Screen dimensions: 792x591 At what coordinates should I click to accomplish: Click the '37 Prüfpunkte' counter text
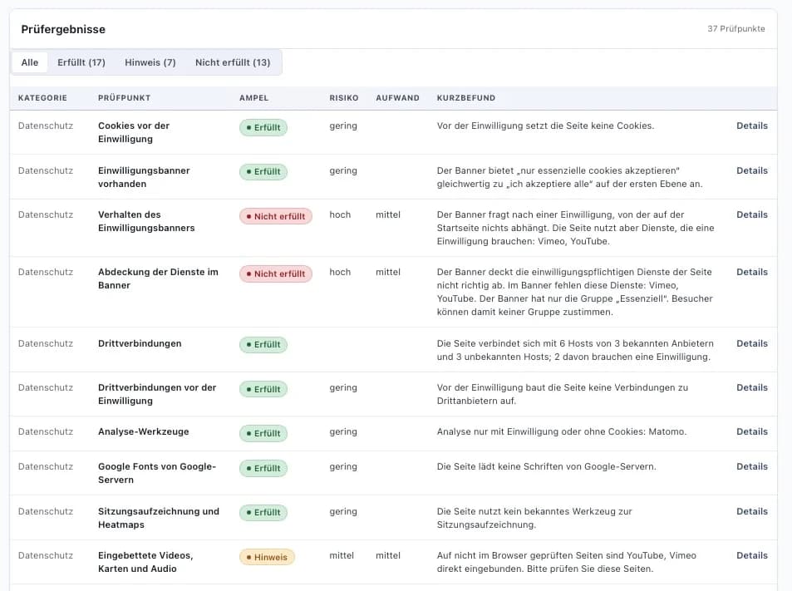tap(736, 29)
